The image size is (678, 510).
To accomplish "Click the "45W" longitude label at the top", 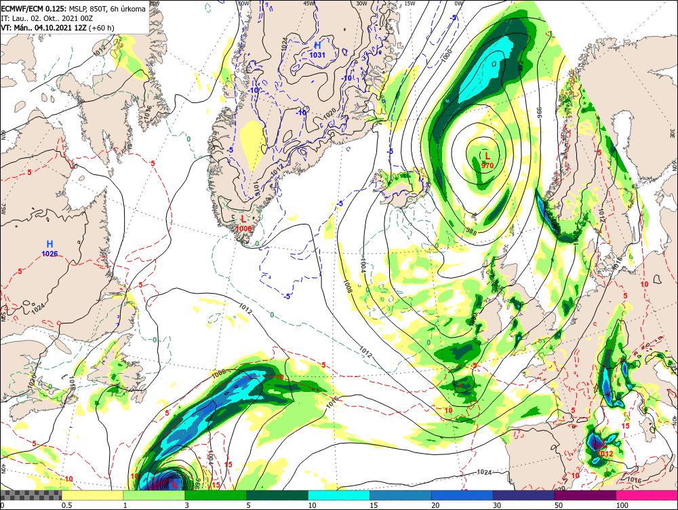I will pos(308,3).
